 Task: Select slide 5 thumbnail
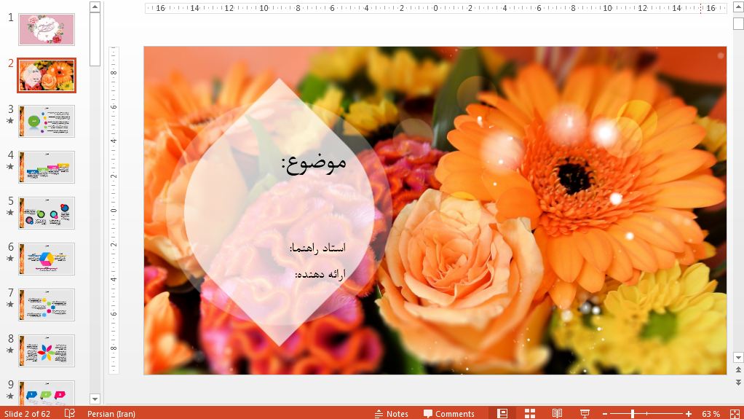point(47,213)
